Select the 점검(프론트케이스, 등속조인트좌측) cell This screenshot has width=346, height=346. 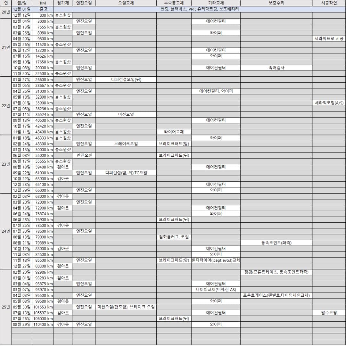pos(276,272)
